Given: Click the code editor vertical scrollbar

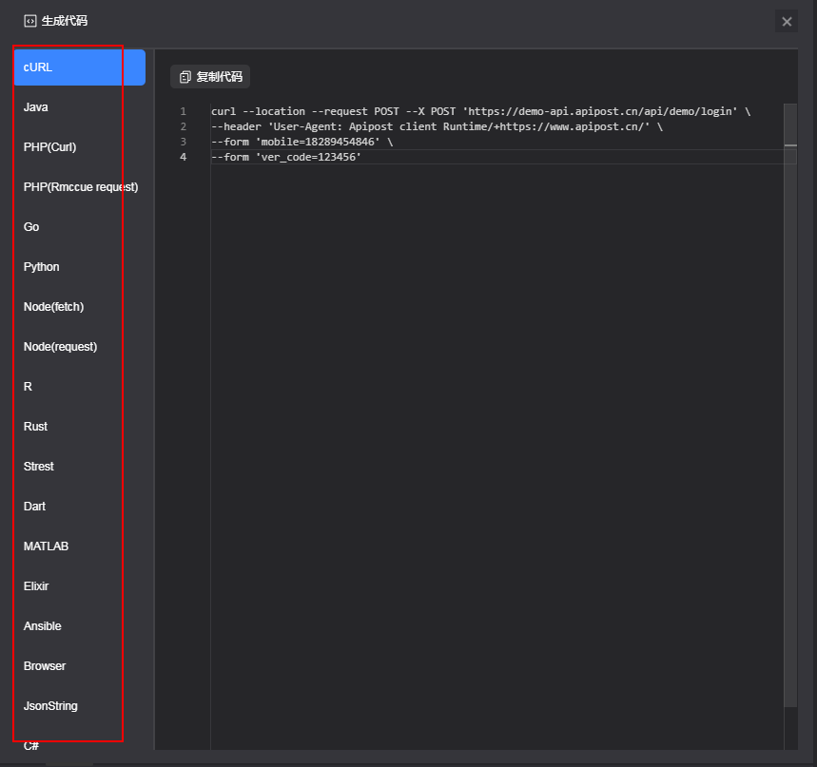Looking at the screenshot, I should tap(790, 380).
